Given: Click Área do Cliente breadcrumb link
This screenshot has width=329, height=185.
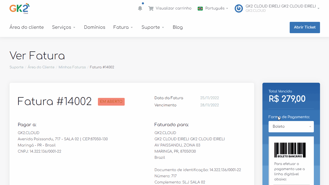Looking at the screenshot, I should (x=41, y=67).
